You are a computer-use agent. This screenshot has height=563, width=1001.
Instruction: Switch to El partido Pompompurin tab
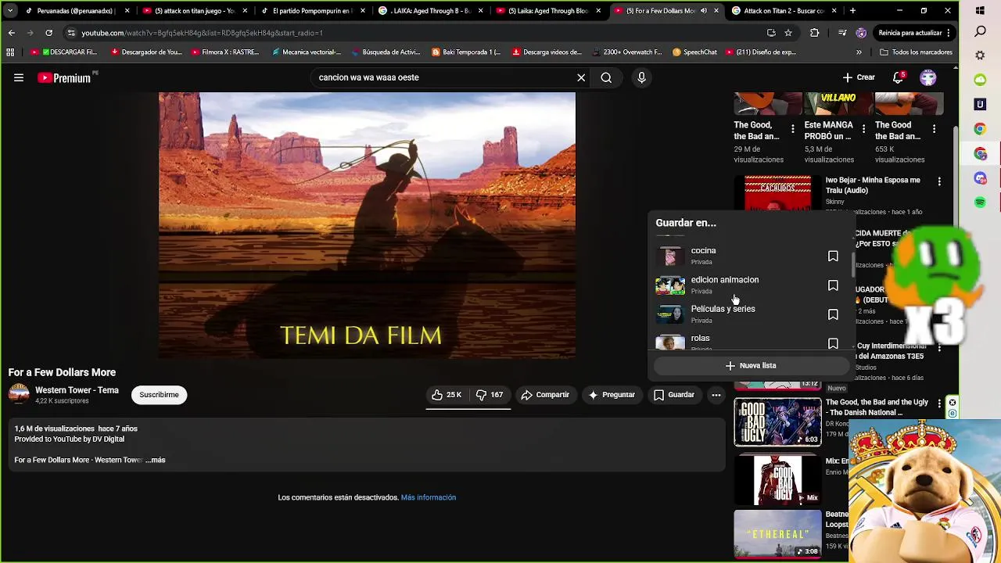tap(313, 11)
